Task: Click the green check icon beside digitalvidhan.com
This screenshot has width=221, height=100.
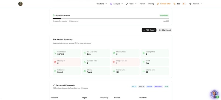Action: (x=53, y=15)
